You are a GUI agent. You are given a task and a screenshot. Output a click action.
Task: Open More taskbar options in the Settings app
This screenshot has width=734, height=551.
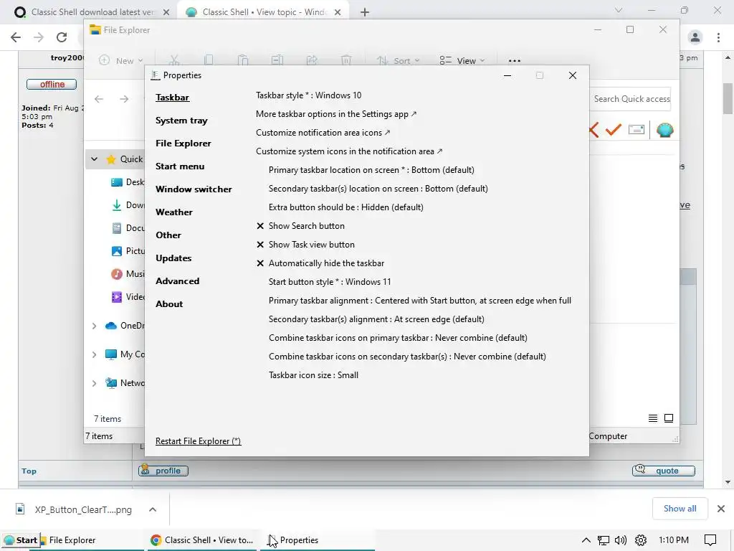click(336, 114)
